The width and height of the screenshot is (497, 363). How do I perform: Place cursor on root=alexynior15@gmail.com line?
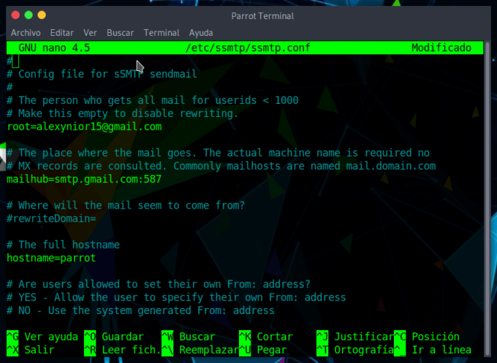pos(84,127)
